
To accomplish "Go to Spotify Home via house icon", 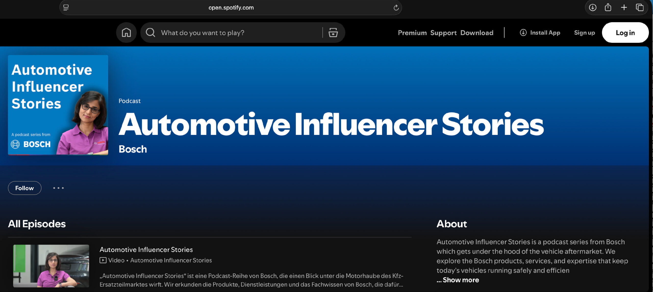I will 126,33.
